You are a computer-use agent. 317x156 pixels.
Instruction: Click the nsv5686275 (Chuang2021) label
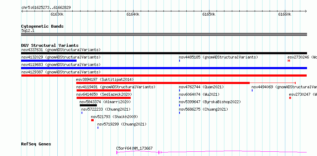(x=203, y=109)
